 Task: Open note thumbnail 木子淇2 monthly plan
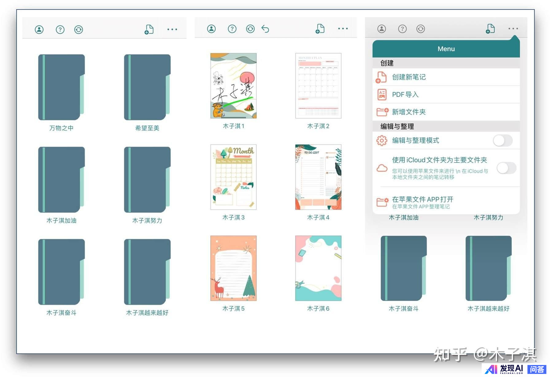(x=318, y=86)
